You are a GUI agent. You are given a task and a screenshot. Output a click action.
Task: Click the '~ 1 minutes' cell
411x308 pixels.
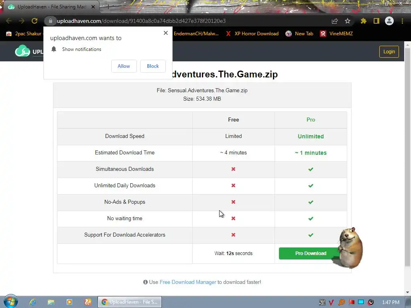click(311, 153)
